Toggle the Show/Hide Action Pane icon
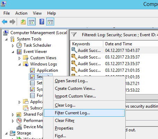The image size is (158, 139). coord(50,22)
